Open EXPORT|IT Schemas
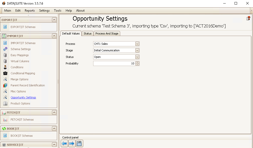 pos(23,27)
